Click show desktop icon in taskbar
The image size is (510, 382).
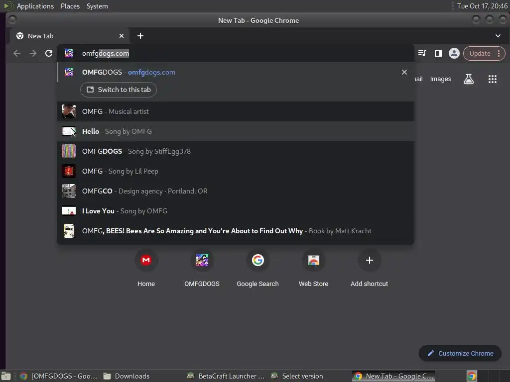tap(6, 376)
